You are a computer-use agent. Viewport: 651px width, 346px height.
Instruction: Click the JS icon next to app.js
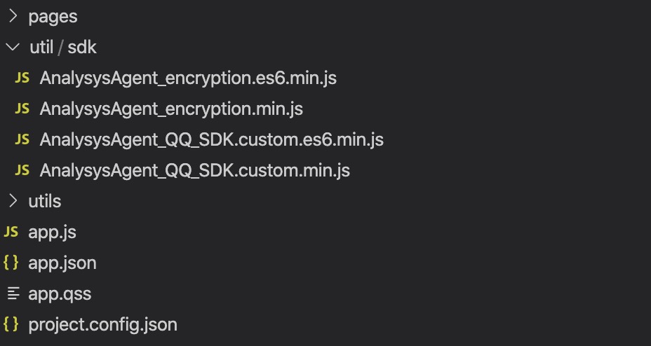pos(11,232)
